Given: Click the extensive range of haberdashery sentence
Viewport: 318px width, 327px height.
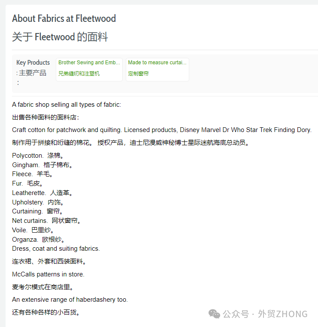Looking at the screenshot, I should [70, 300].
